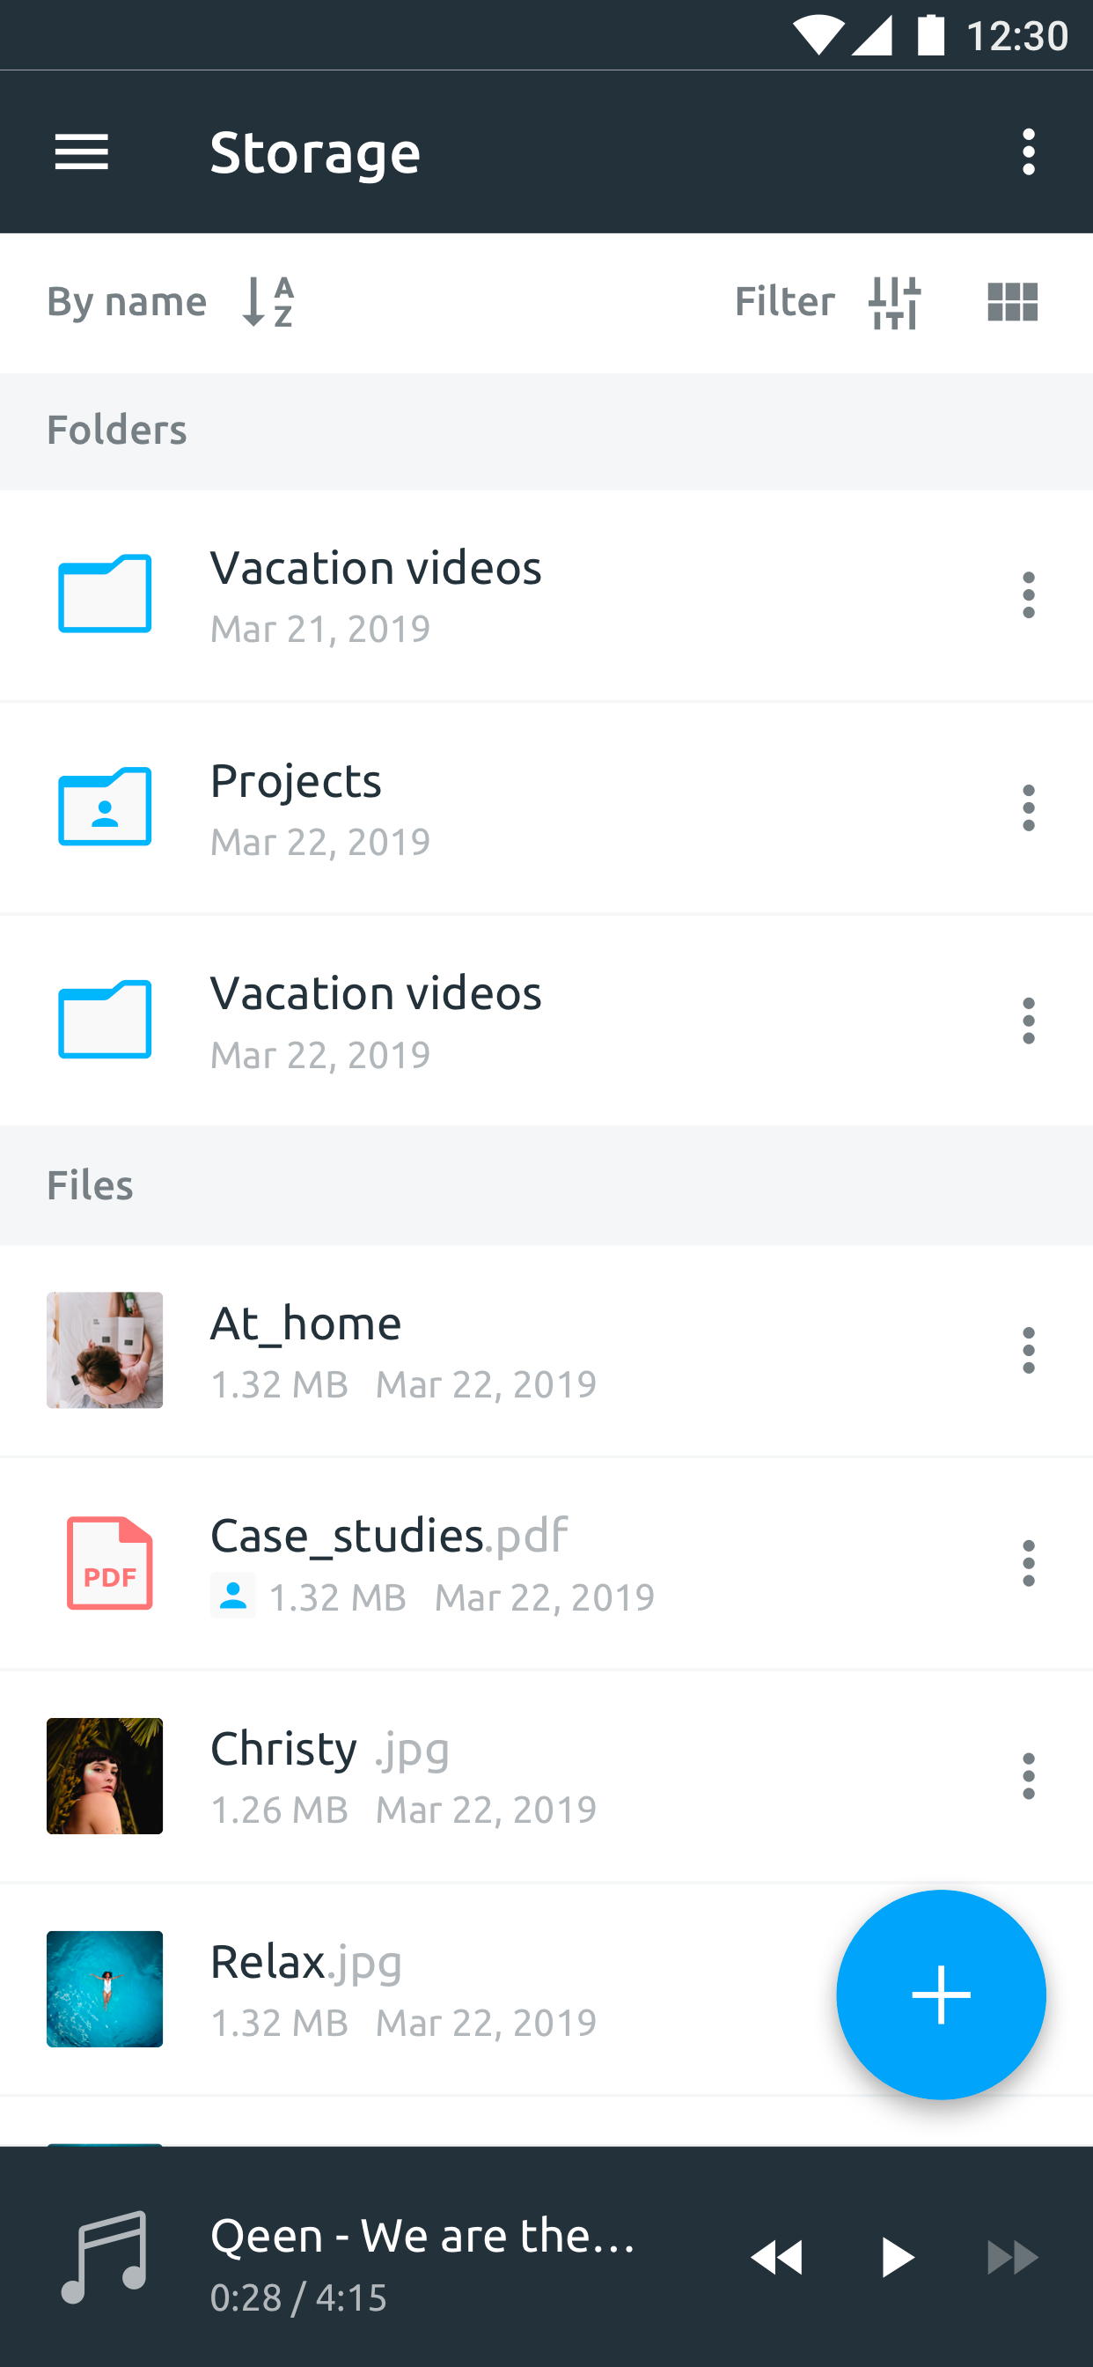Viewport: 1093px width, 2367px height.
Task: Open more options for Projects folder
Action: pyautogui.click(x=1028, y=807)
